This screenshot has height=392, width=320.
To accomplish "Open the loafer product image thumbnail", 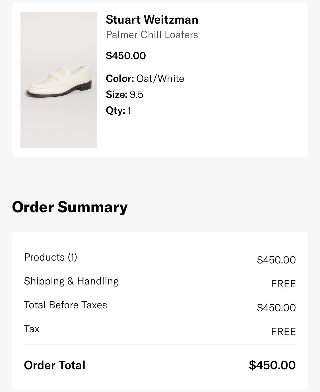I will click(x=59, y=80).
